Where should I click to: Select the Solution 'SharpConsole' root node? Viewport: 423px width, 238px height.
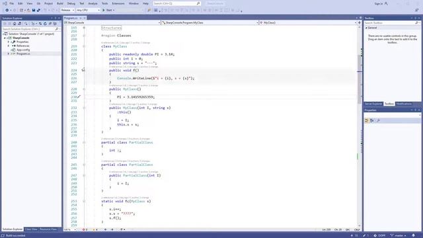(31, 34)
